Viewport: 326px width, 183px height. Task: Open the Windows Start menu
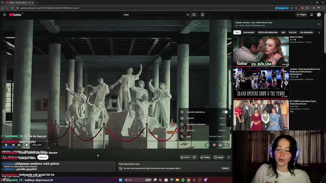tap(121, 180)
